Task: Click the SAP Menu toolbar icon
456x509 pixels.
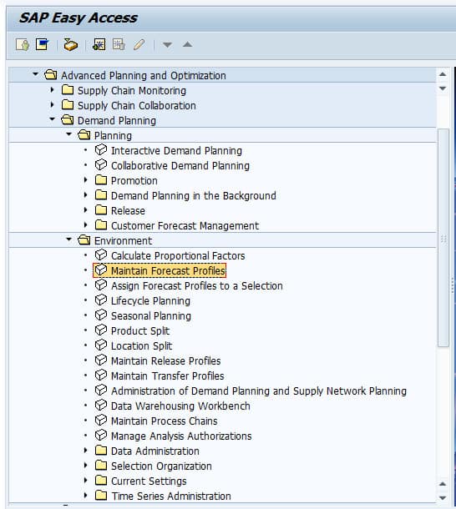Action: coord(43,44)
